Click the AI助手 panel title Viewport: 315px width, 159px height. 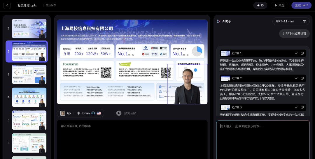click(x=227, y=21)
